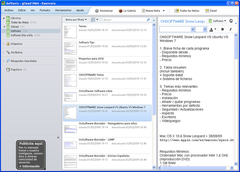Click the Tareas note thumbnail
The image size is (240, 172).
70,32
